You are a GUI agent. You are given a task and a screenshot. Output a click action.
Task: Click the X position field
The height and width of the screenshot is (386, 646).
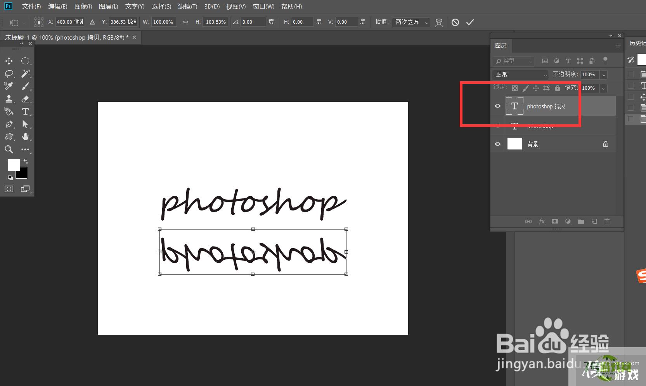point(70,22)
